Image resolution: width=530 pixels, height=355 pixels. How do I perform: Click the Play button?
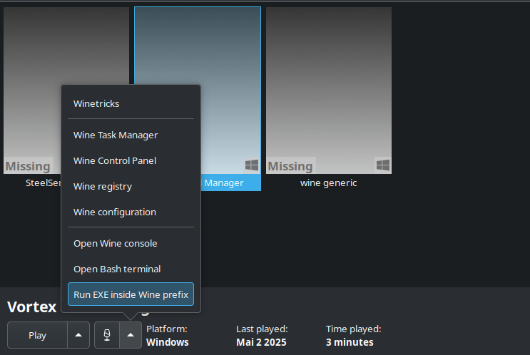point(37,335)
